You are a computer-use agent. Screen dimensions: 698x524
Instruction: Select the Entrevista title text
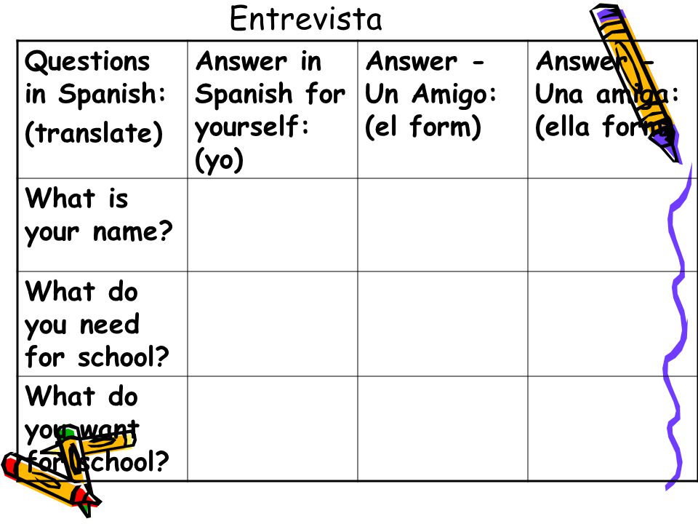[x=305, y=19]
